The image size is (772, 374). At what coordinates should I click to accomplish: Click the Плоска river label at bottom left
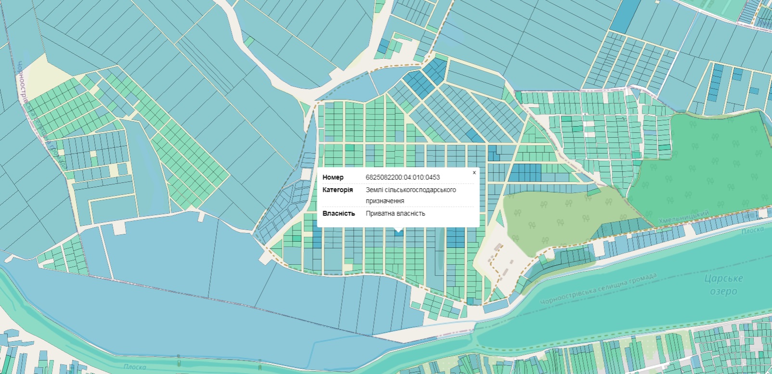pos(134,367)
